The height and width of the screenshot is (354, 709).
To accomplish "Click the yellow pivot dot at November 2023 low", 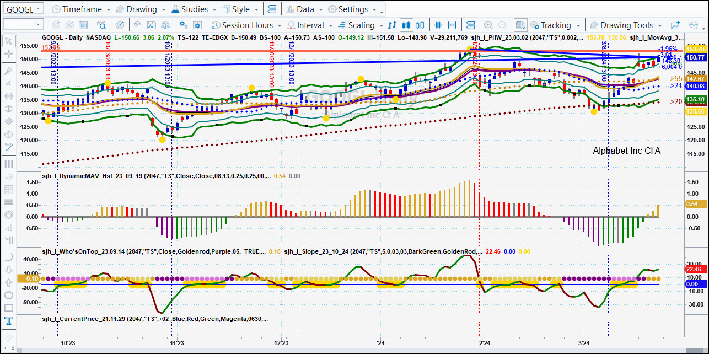I will click(162, 140).
